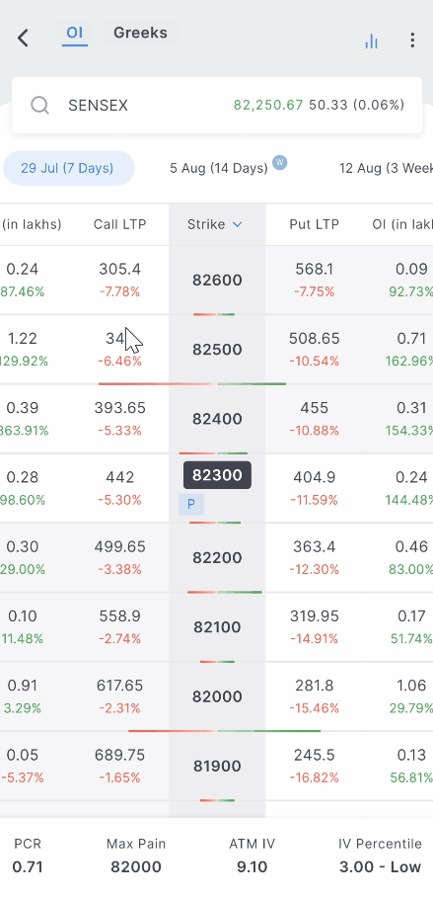The width and height of the screenshot is (433, 897).
Task: Click the OI bar under strike 82000
Action: 225,731
